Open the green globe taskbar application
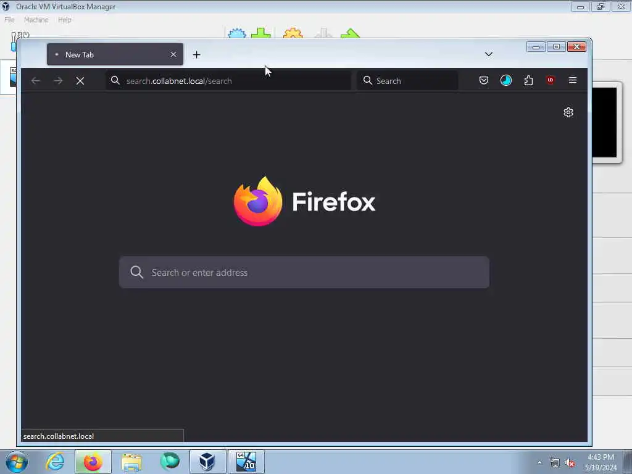Viewport: 632px width, 474px height. [x=170, y=462]
